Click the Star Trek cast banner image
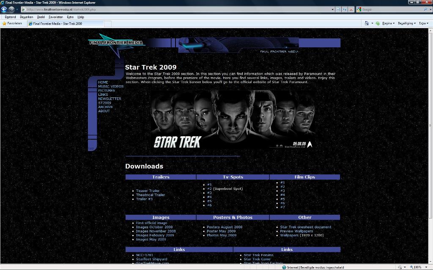 233,120
